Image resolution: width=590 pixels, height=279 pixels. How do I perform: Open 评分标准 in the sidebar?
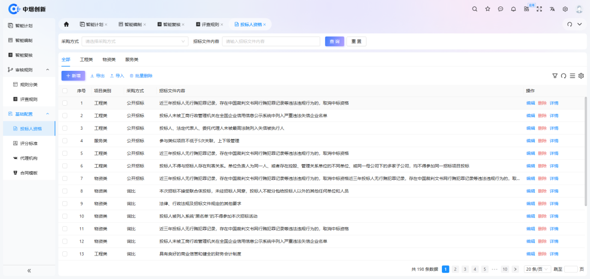(29, 143)
